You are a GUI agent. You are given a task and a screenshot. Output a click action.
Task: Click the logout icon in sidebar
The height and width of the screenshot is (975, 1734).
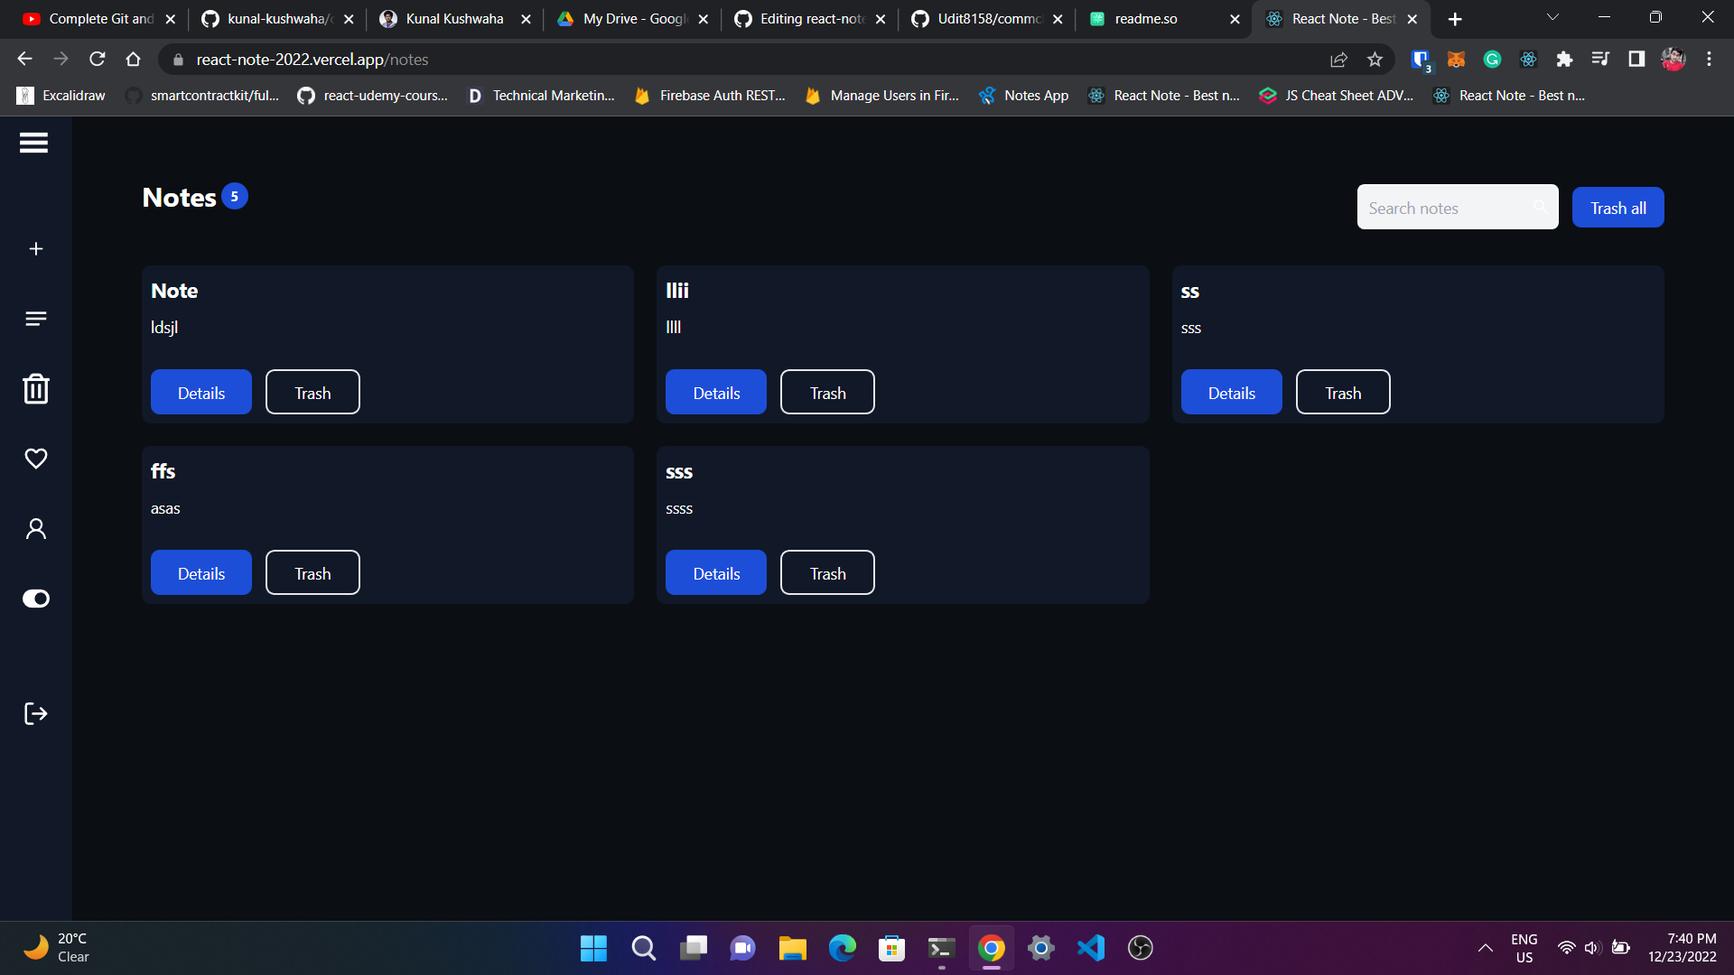(36, 714)
